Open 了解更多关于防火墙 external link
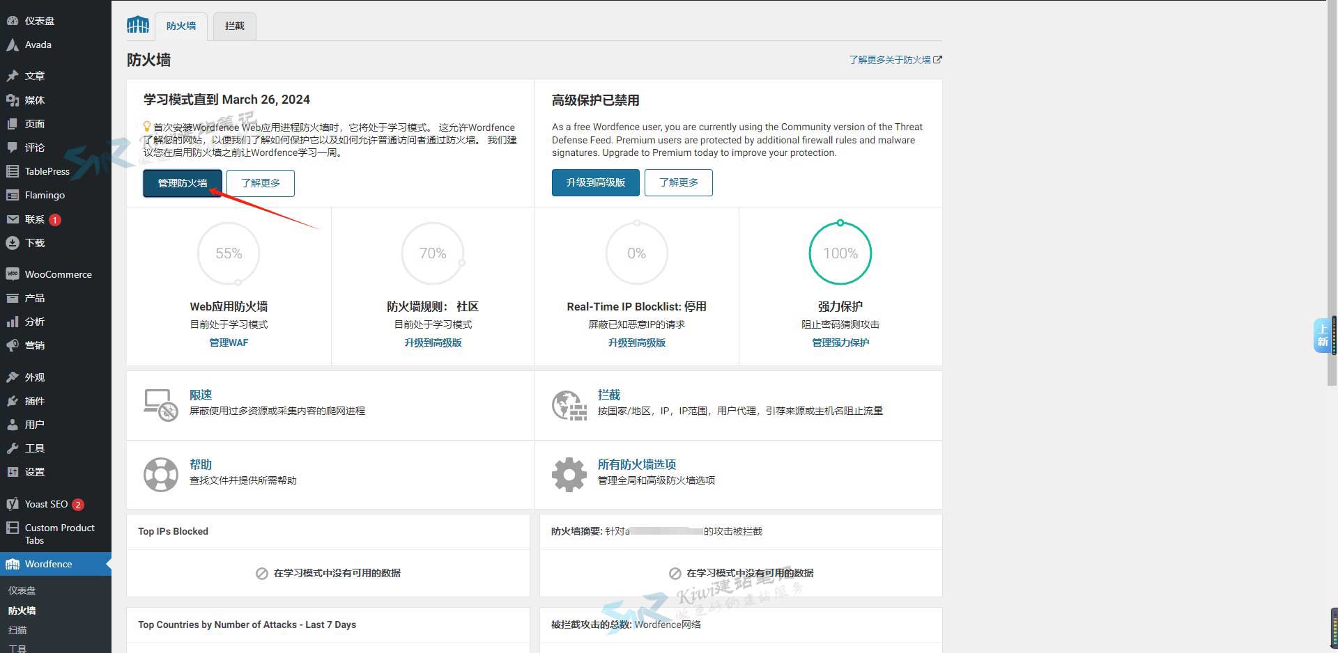Screen dimensions: 1338x653 (895, 60)
